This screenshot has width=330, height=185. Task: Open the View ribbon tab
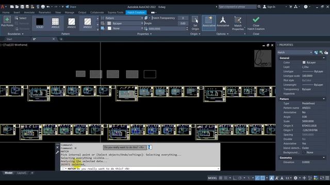58,12
